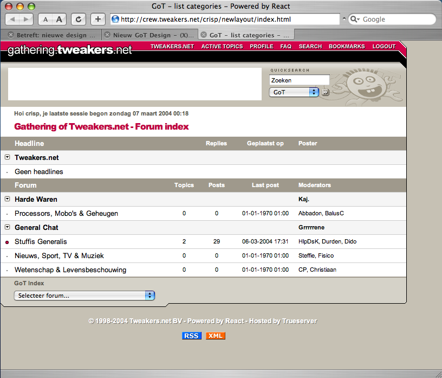Click the 'Moderators' column header
442x378 pixels.
(315, 185)
